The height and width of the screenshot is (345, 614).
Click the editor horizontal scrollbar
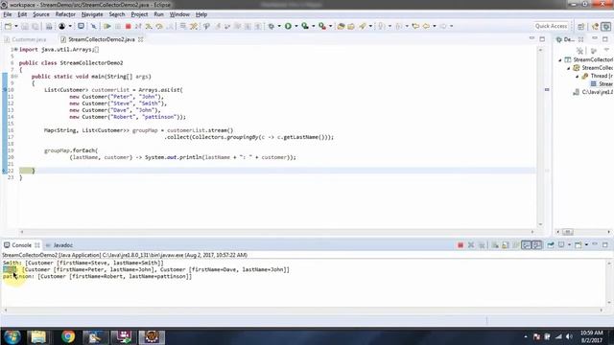(277, 232)
